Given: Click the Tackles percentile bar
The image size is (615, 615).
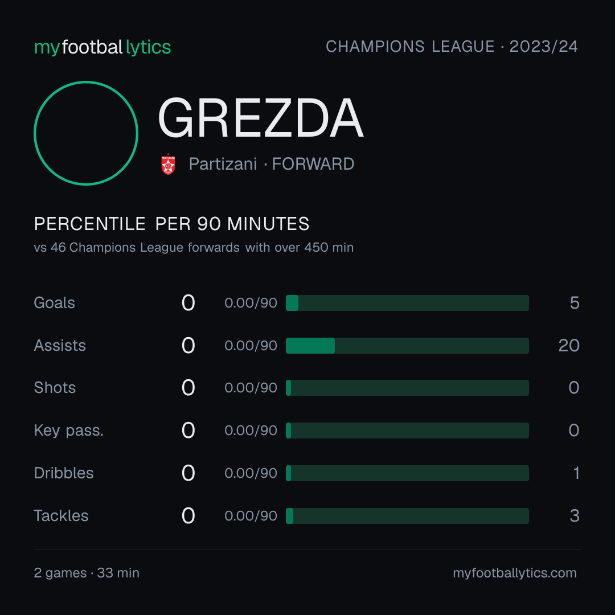Looking at the screenshot, I should point(407,516).
